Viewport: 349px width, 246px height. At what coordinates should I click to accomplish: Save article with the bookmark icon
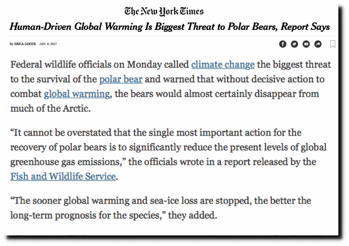[x=333, y=44]
